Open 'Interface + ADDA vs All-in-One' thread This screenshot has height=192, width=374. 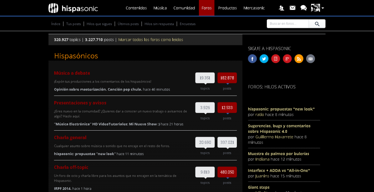[279, 170]
